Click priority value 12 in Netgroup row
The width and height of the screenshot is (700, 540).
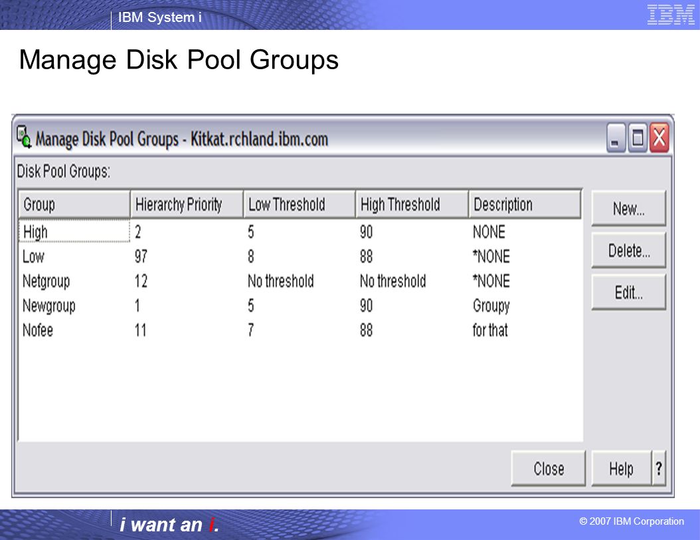coord(141,281)
